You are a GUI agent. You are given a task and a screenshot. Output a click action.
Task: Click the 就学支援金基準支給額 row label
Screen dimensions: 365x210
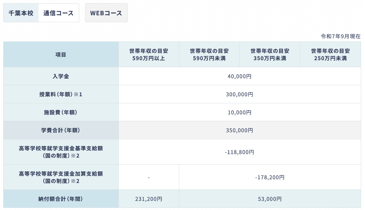coord(61,152)
